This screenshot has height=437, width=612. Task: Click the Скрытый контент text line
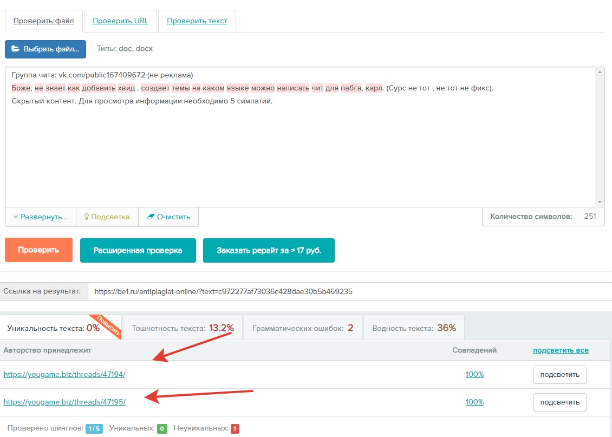pyautogui.click(x=142, y=101)
